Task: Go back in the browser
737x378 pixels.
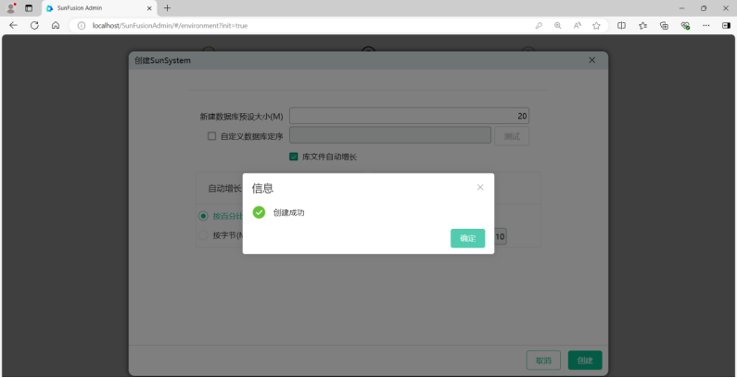Action: [x=13, y=25]
